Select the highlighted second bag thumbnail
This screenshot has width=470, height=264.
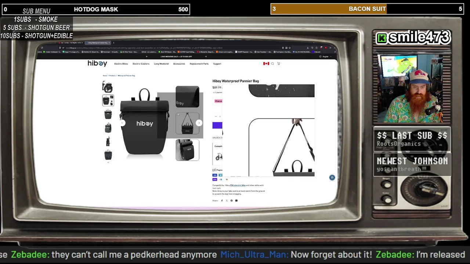[x=108, y=100]
